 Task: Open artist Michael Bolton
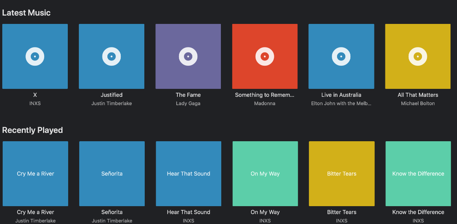(x=418, y=103)
